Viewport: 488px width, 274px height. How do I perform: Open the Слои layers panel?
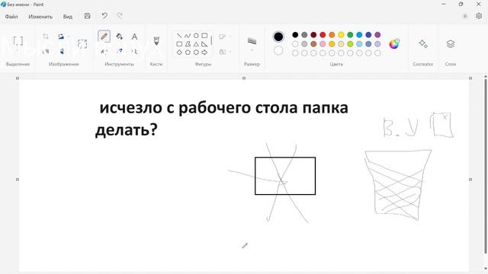(451, 44)
